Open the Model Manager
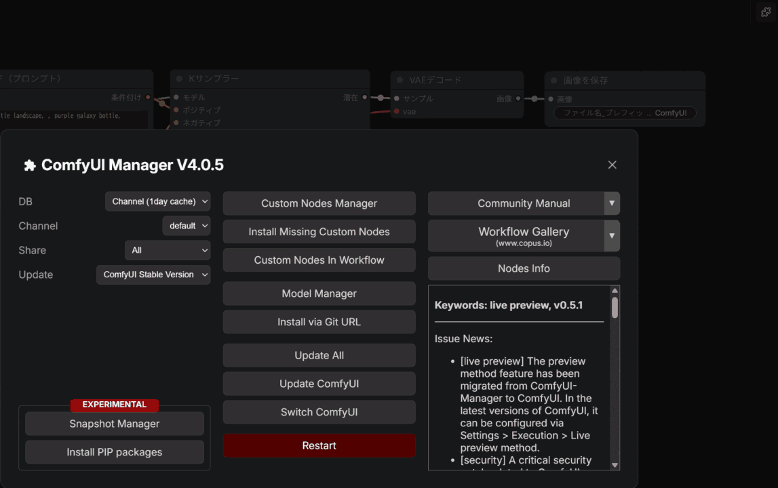 [319, 293]
